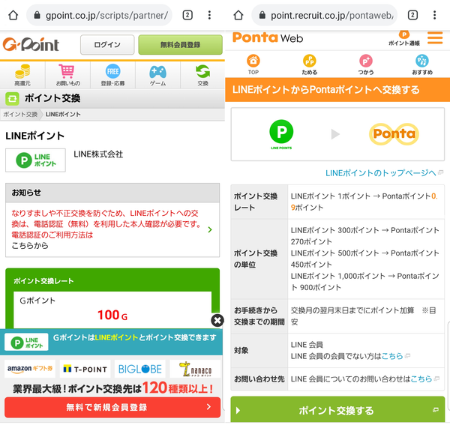This screenshot has width=450, height=425.
Task: Click the お手続きから交換までの期間 cell
Action: 259,316
